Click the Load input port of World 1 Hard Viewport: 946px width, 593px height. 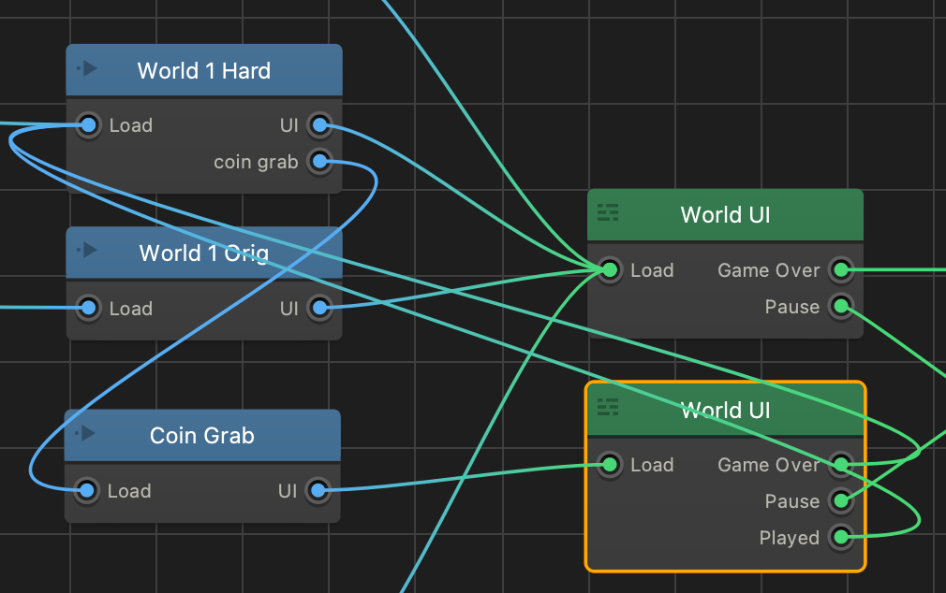click(x=89, y=125)
